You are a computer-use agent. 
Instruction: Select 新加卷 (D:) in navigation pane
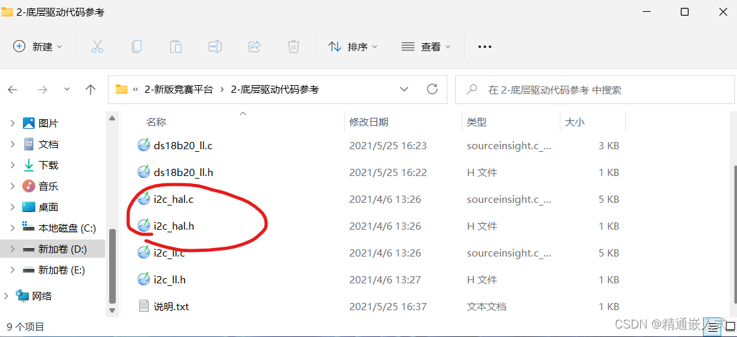click(x=62, y=249)
